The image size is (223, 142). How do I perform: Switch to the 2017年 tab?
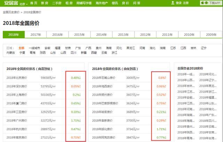point(36,35)
